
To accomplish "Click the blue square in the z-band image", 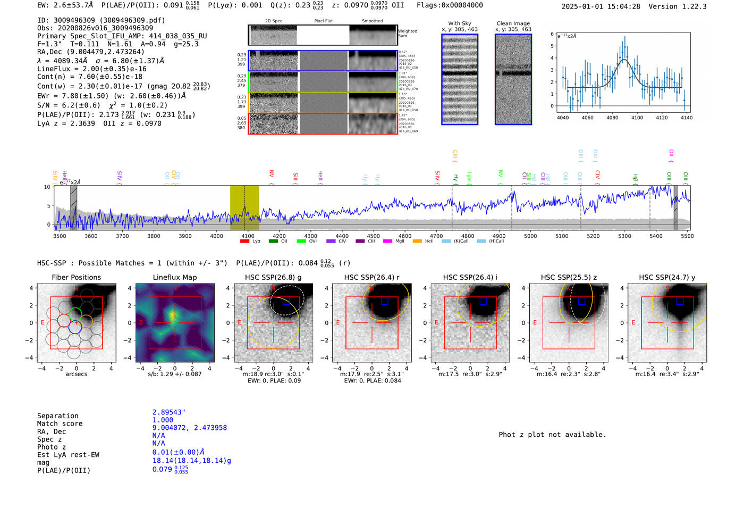I will (582, 301).
